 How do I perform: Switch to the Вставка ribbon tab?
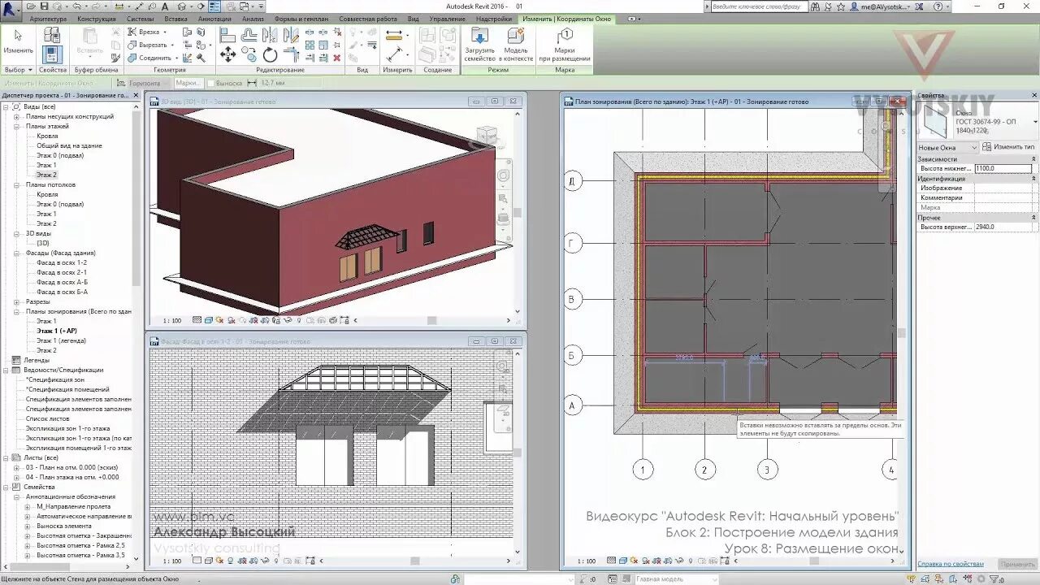tap(175, 19)
